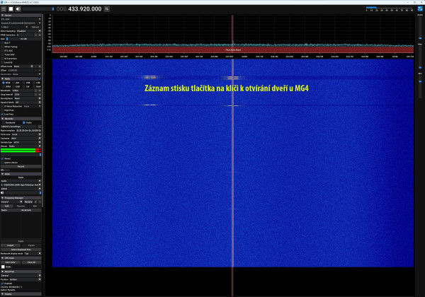Image resolution: width=425 pixels, height=297 pixels.
Task: Open the De-emphasis dropdown
Action: pos(28,98)
